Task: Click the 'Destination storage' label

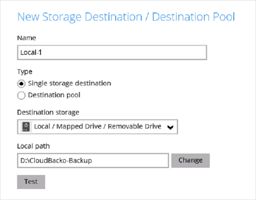Action: [48, 112]
